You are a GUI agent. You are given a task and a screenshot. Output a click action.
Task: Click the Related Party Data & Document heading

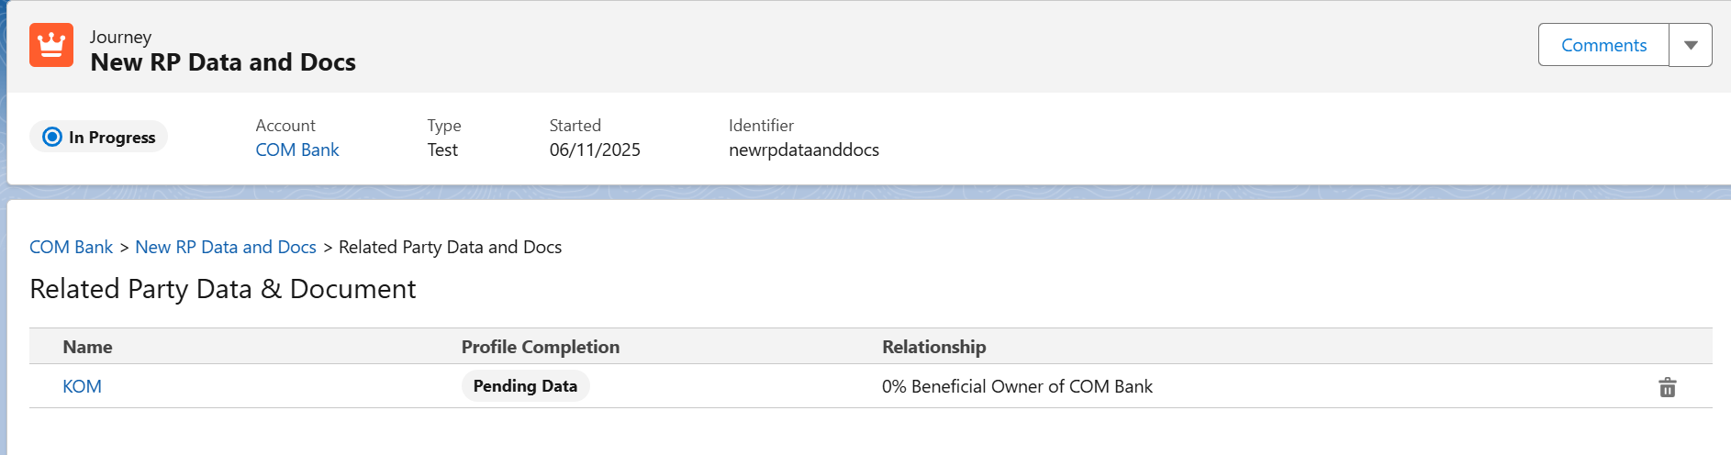(223, 289)
